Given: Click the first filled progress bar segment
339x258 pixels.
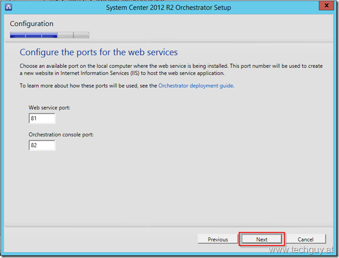Looking at the screenshot, I should (x=17, y=35).
